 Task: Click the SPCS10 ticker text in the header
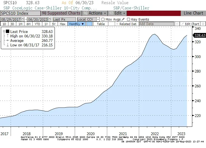click(10, 3)
